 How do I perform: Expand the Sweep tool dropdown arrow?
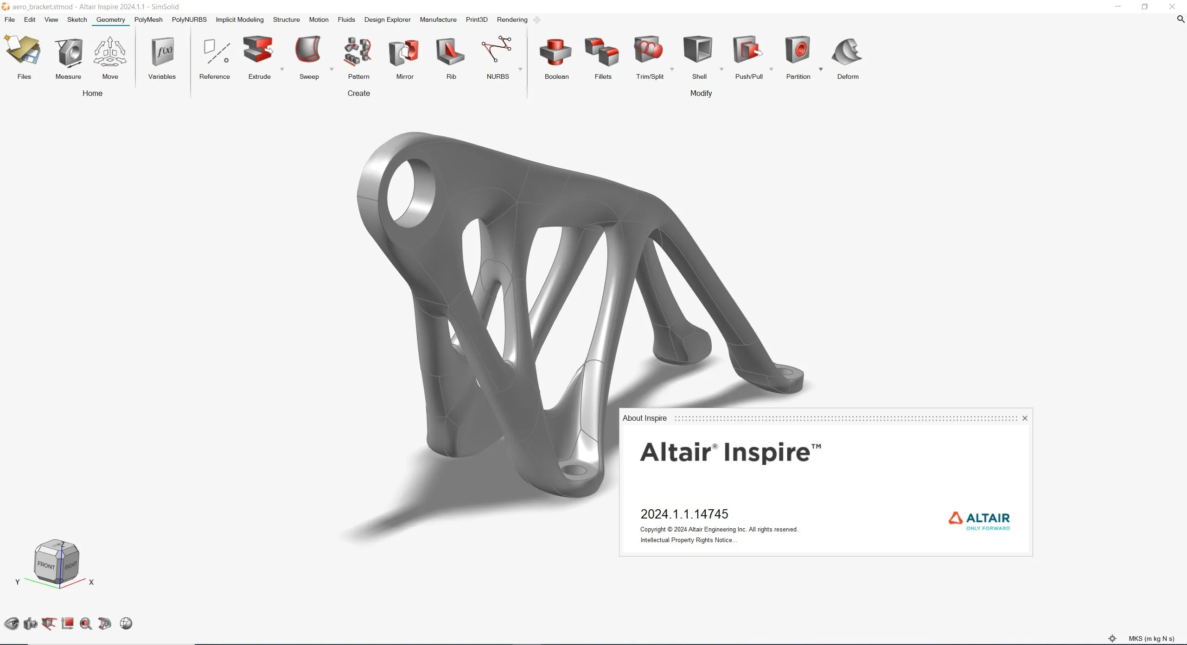[332, 69]
